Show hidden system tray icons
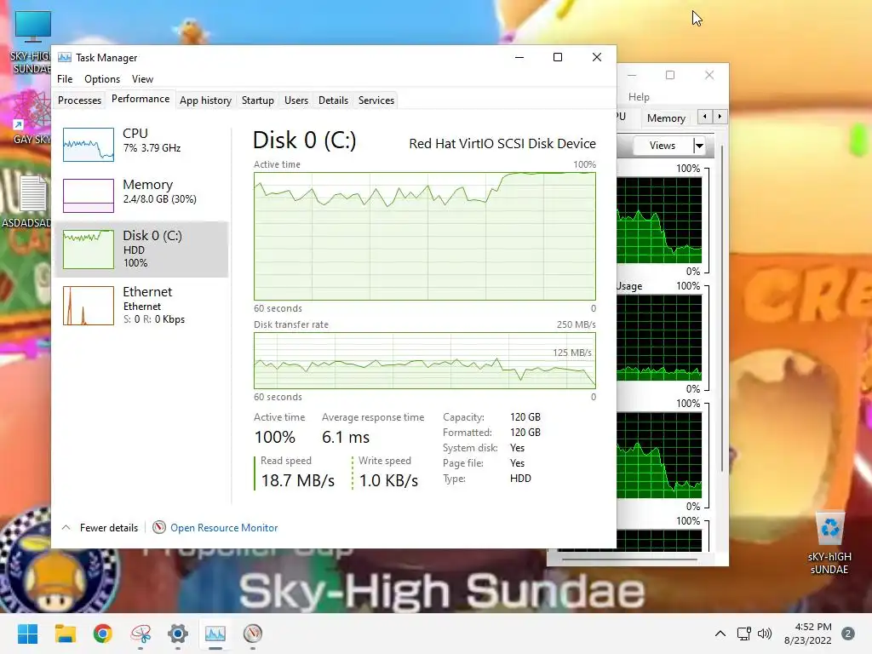This screenshot has height=654, width=872. [720, 634]
